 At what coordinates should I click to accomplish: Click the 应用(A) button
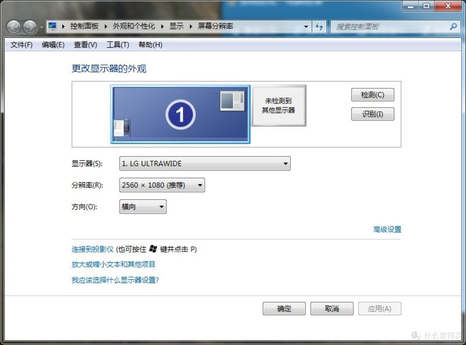380,309
